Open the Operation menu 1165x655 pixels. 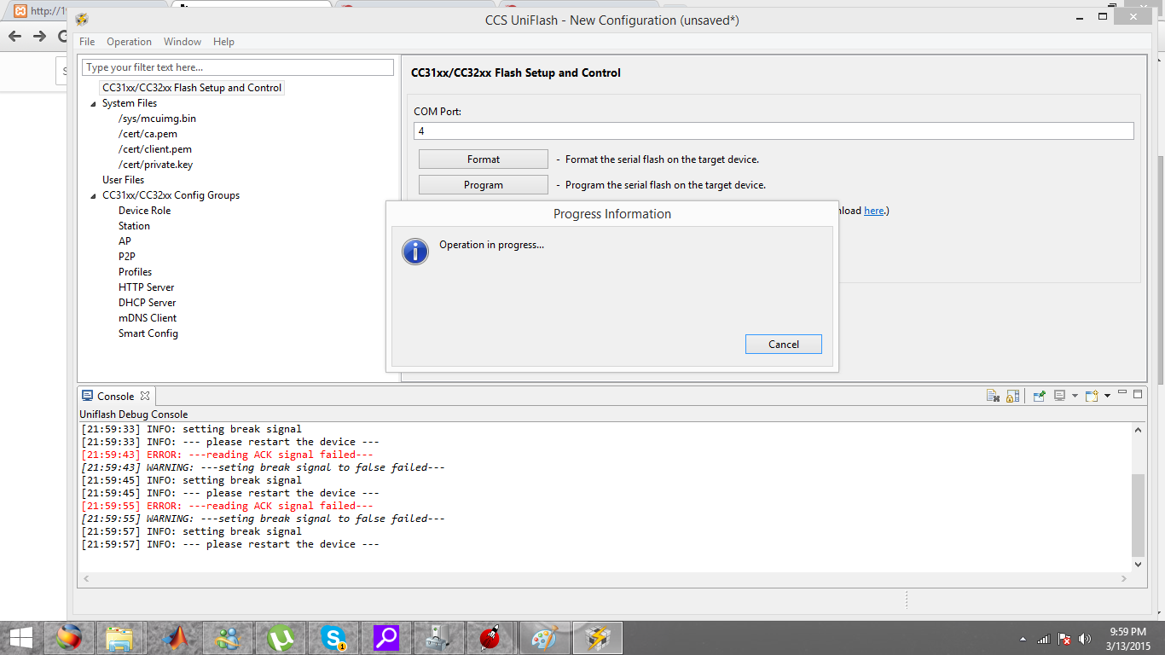129,42
